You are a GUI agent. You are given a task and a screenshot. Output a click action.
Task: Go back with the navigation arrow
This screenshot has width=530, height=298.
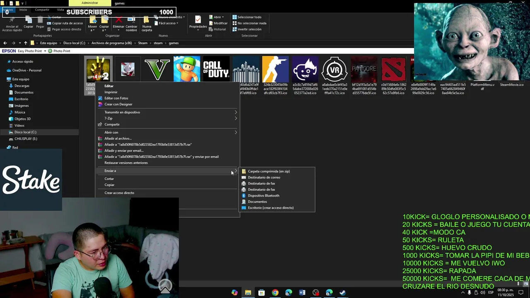click(x=5, y=43)
